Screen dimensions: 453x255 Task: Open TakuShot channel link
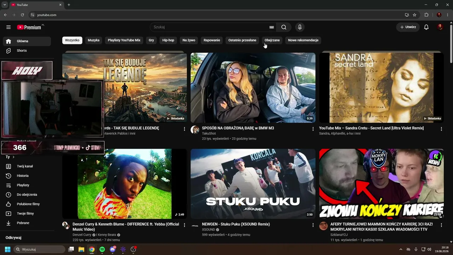click(209, 134)
